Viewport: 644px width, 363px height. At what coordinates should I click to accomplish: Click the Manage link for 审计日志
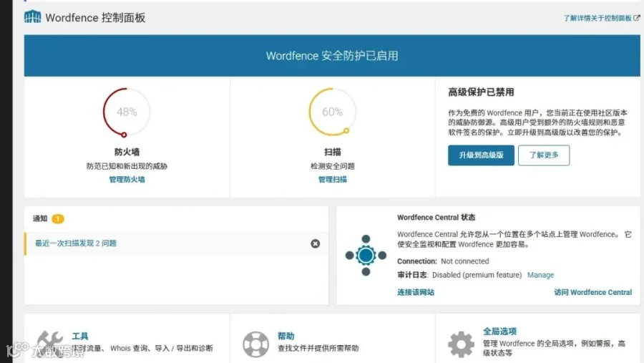tap(540, 275)
